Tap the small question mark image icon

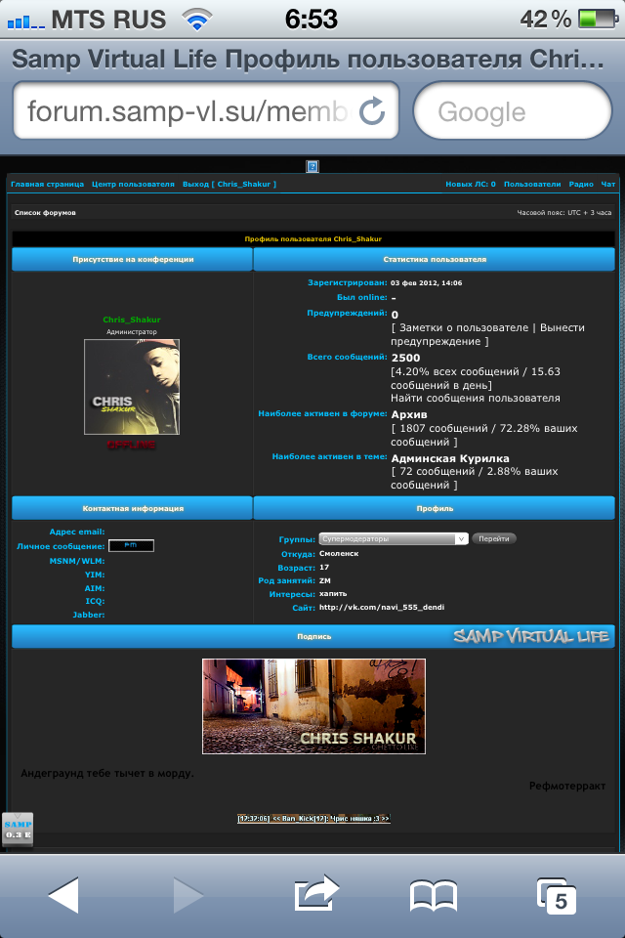click(312, 166)
